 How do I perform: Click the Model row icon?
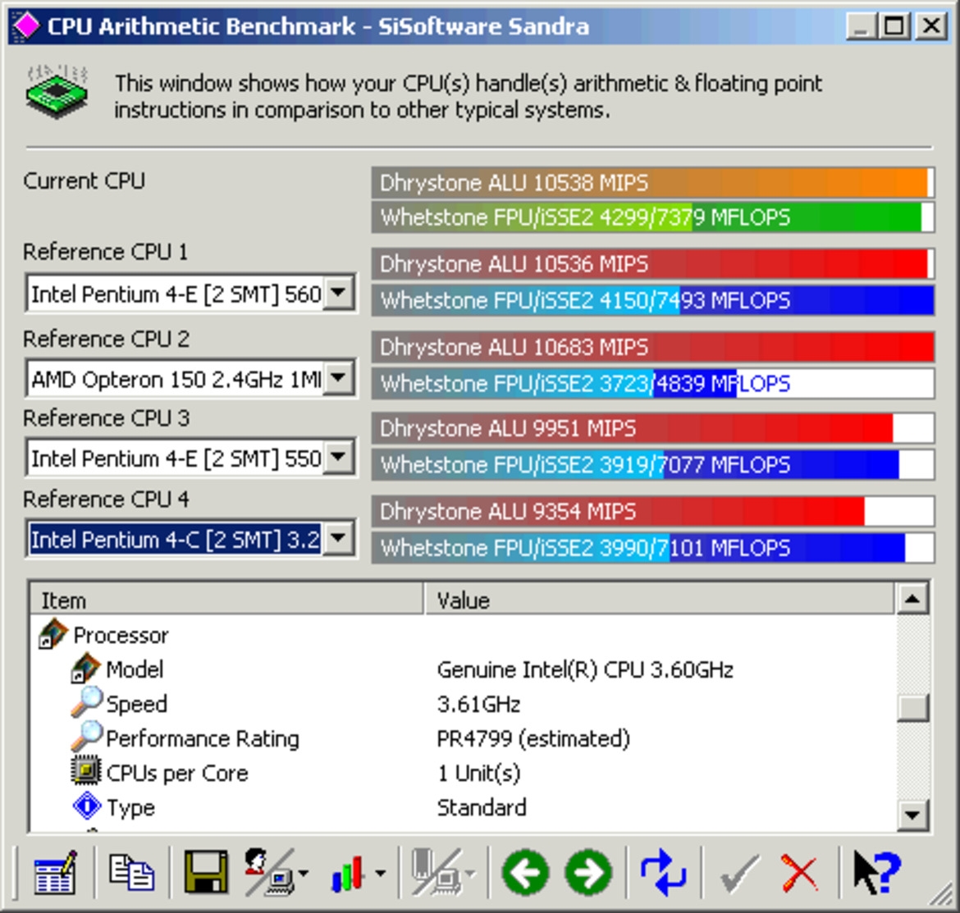pyautogui.click(x=85, y=669)
